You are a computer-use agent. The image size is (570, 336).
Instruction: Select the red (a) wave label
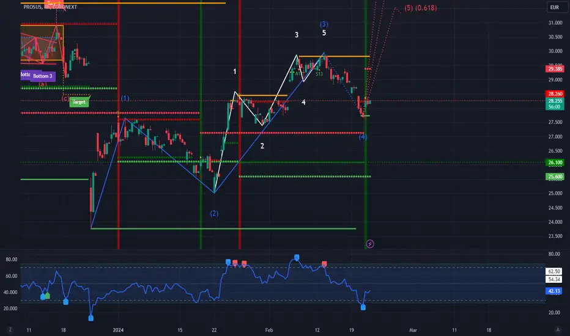(x=43, y=84)
